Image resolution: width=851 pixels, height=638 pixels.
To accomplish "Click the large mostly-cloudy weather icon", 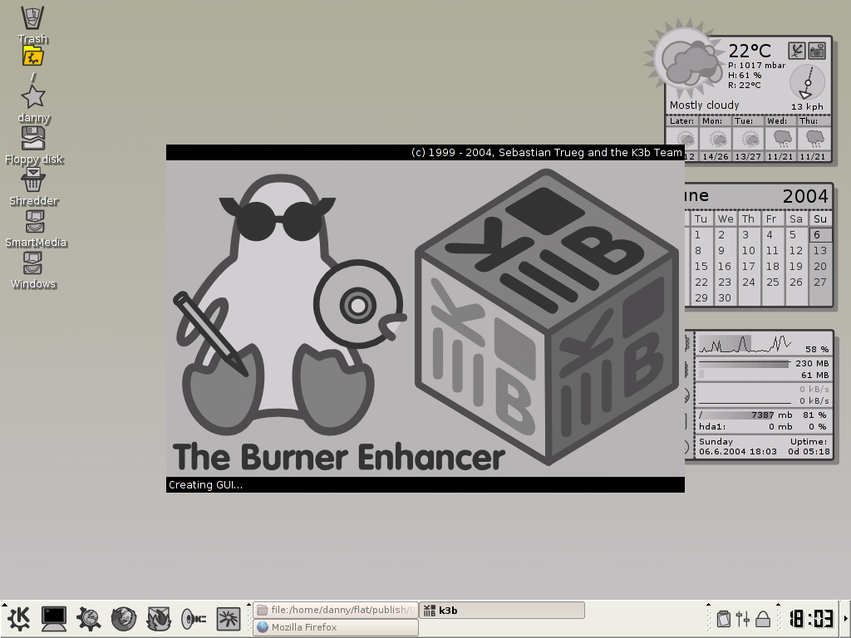I will tap(686, 60).
